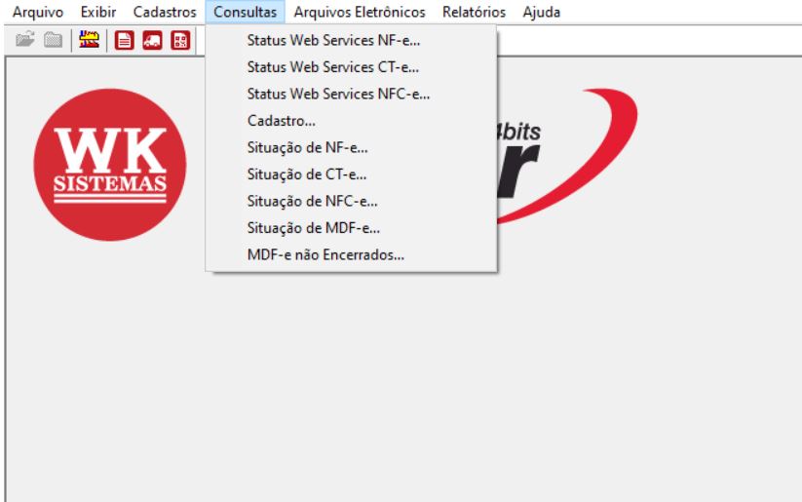The height and width of the screenshot is (502, 802).
Task: Select the Cadastro... menu entry
Action: [352, 121]
